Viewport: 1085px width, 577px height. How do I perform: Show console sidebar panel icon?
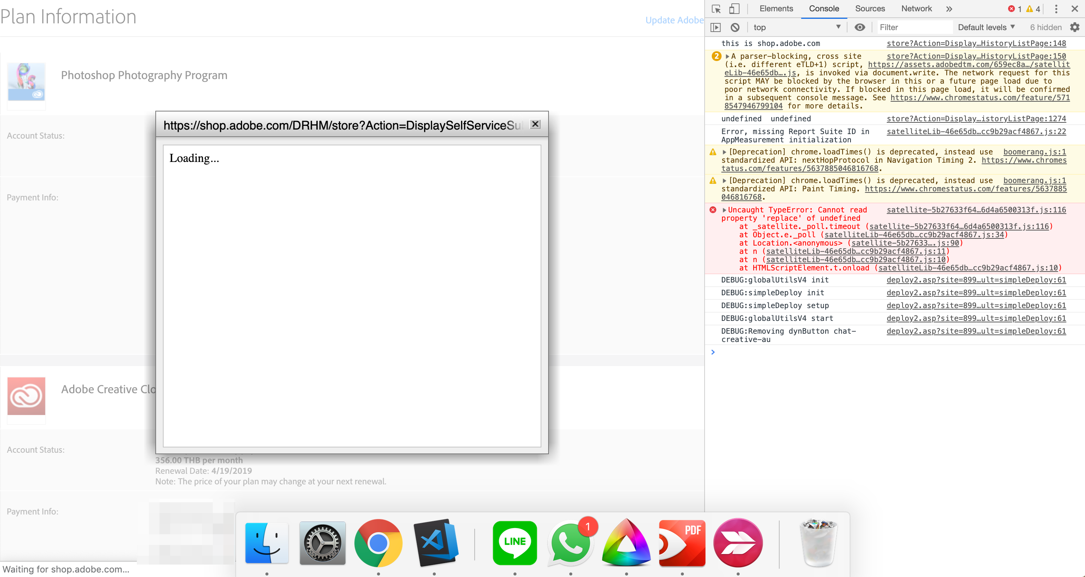tap(716, 27)
